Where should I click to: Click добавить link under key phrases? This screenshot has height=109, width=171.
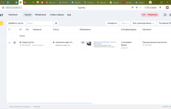(125, 48)
